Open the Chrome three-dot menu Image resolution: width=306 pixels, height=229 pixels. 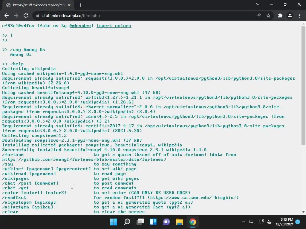tap(299, 16)
